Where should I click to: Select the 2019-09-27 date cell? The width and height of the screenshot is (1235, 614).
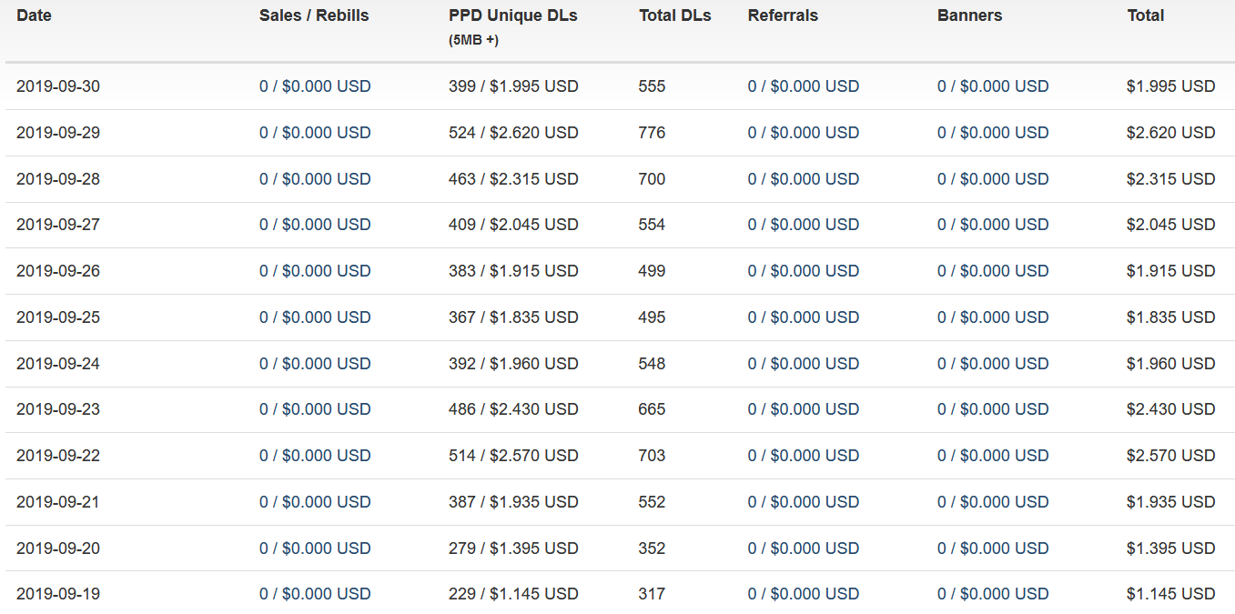pyautogui.click(x=58, y=225)
